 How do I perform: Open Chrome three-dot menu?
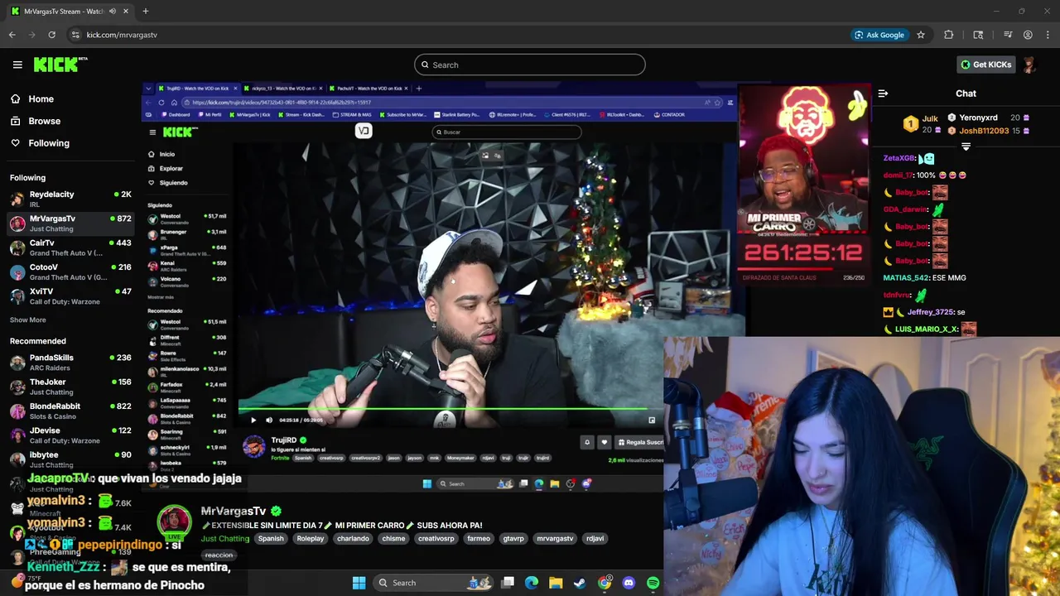coord(1047,35)
